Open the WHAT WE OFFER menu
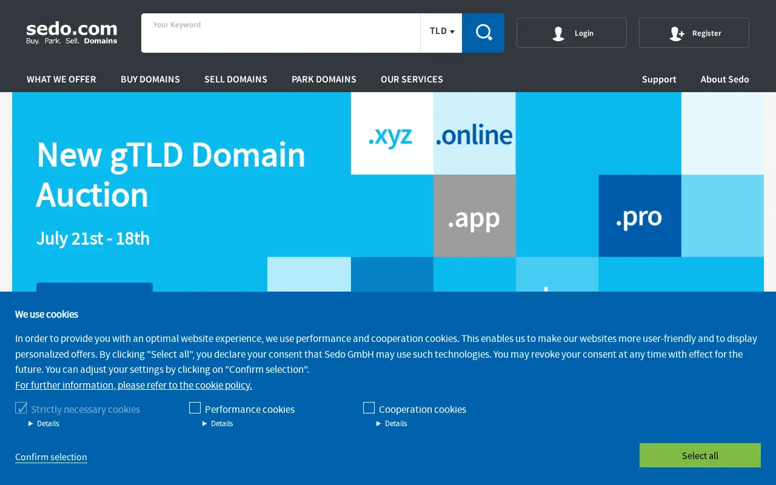Viewport: 776px width, 485px height. pyautogui.click(x=61, y=79)
